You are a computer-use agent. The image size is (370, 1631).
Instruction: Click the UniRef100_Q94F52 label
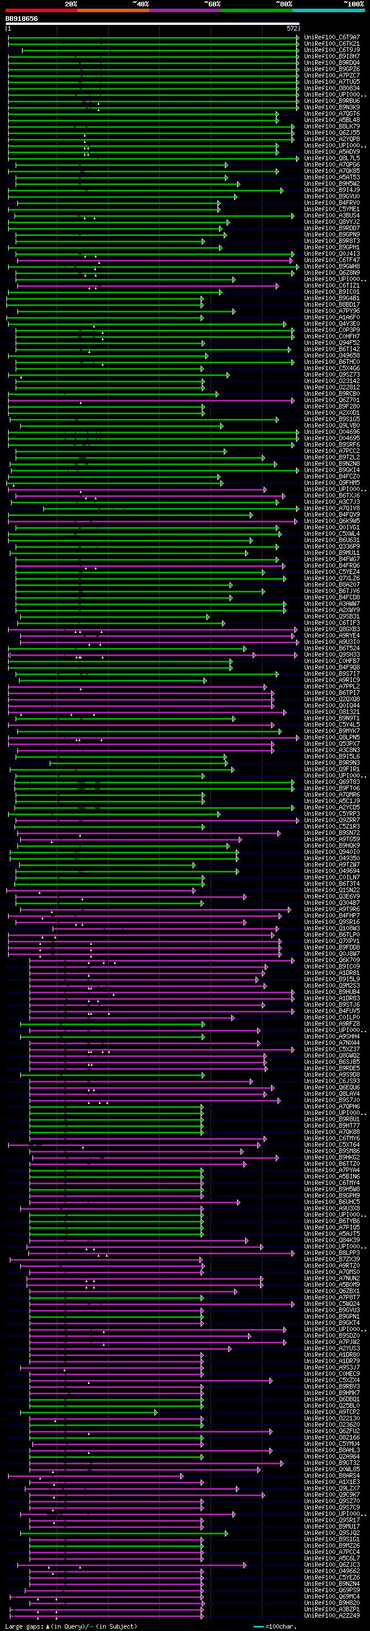[332, 343]
